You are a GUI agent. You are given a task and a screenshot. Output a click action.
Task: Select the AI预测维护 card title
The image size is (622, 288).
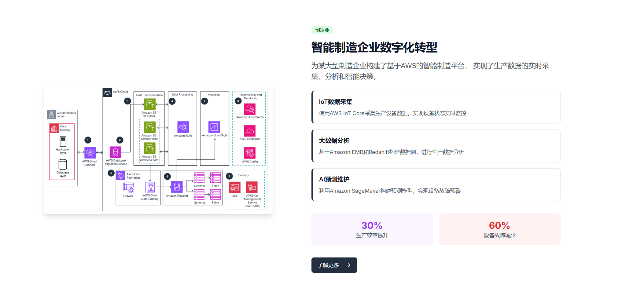click(x=334, y=179)
